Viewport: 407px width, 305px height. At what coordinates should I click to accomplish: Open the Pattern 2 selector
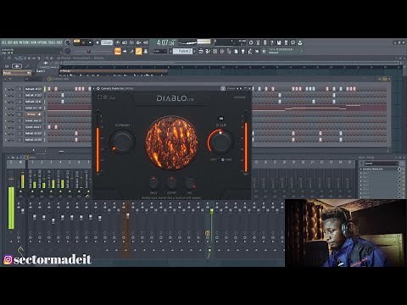click(x=182, y=51)
